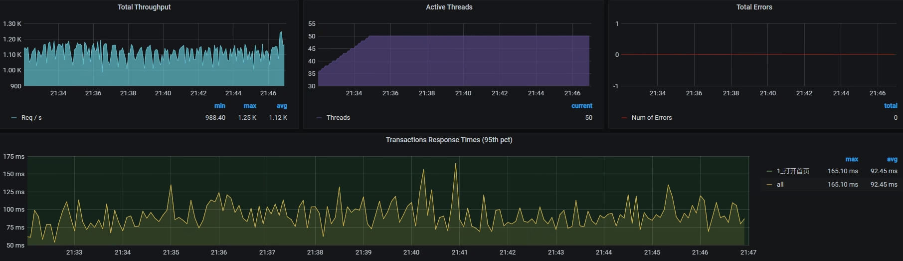Image resolution: width=903 pixels, height=261 pixels.
Task: Sort Throughput legend by avg column
Action: pyautogui.click(x=282, y=106)
